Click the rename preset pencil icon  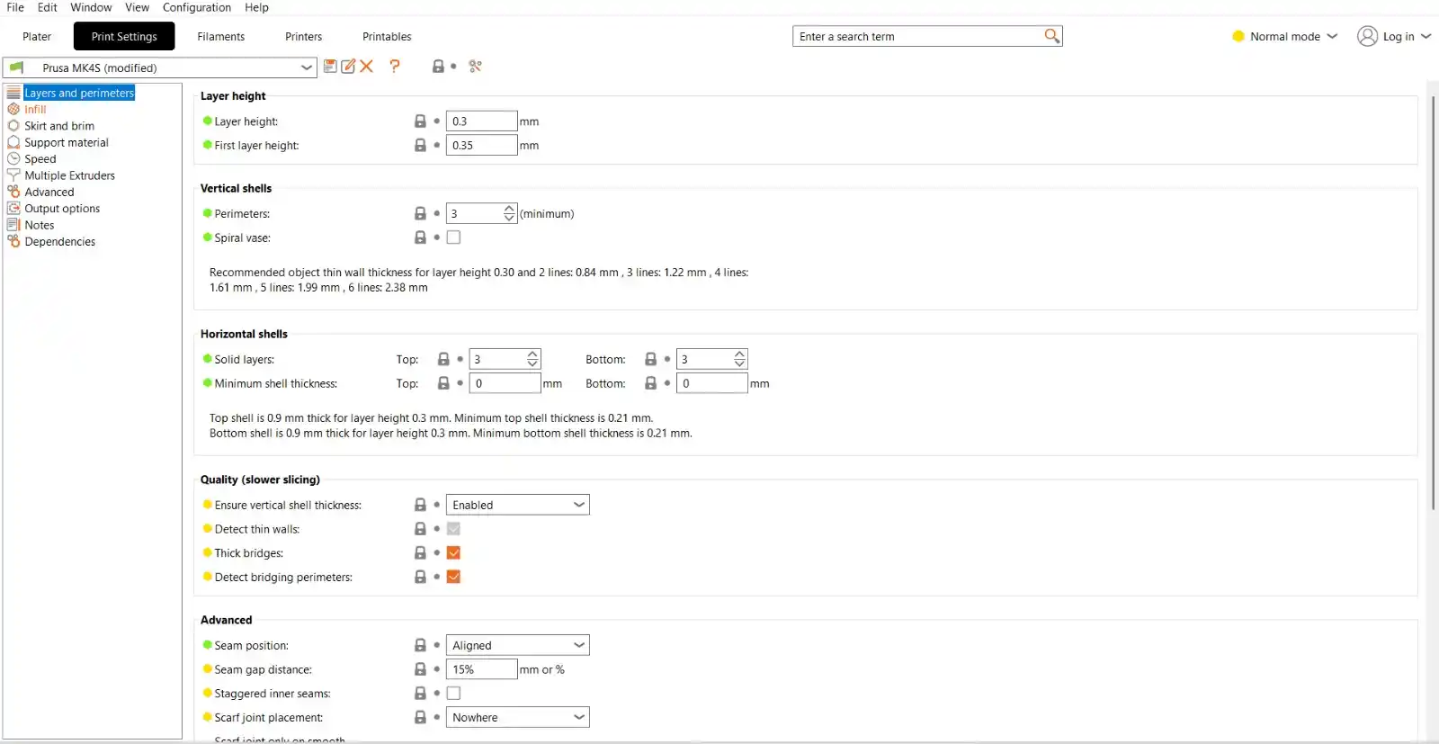coord(348,66)
